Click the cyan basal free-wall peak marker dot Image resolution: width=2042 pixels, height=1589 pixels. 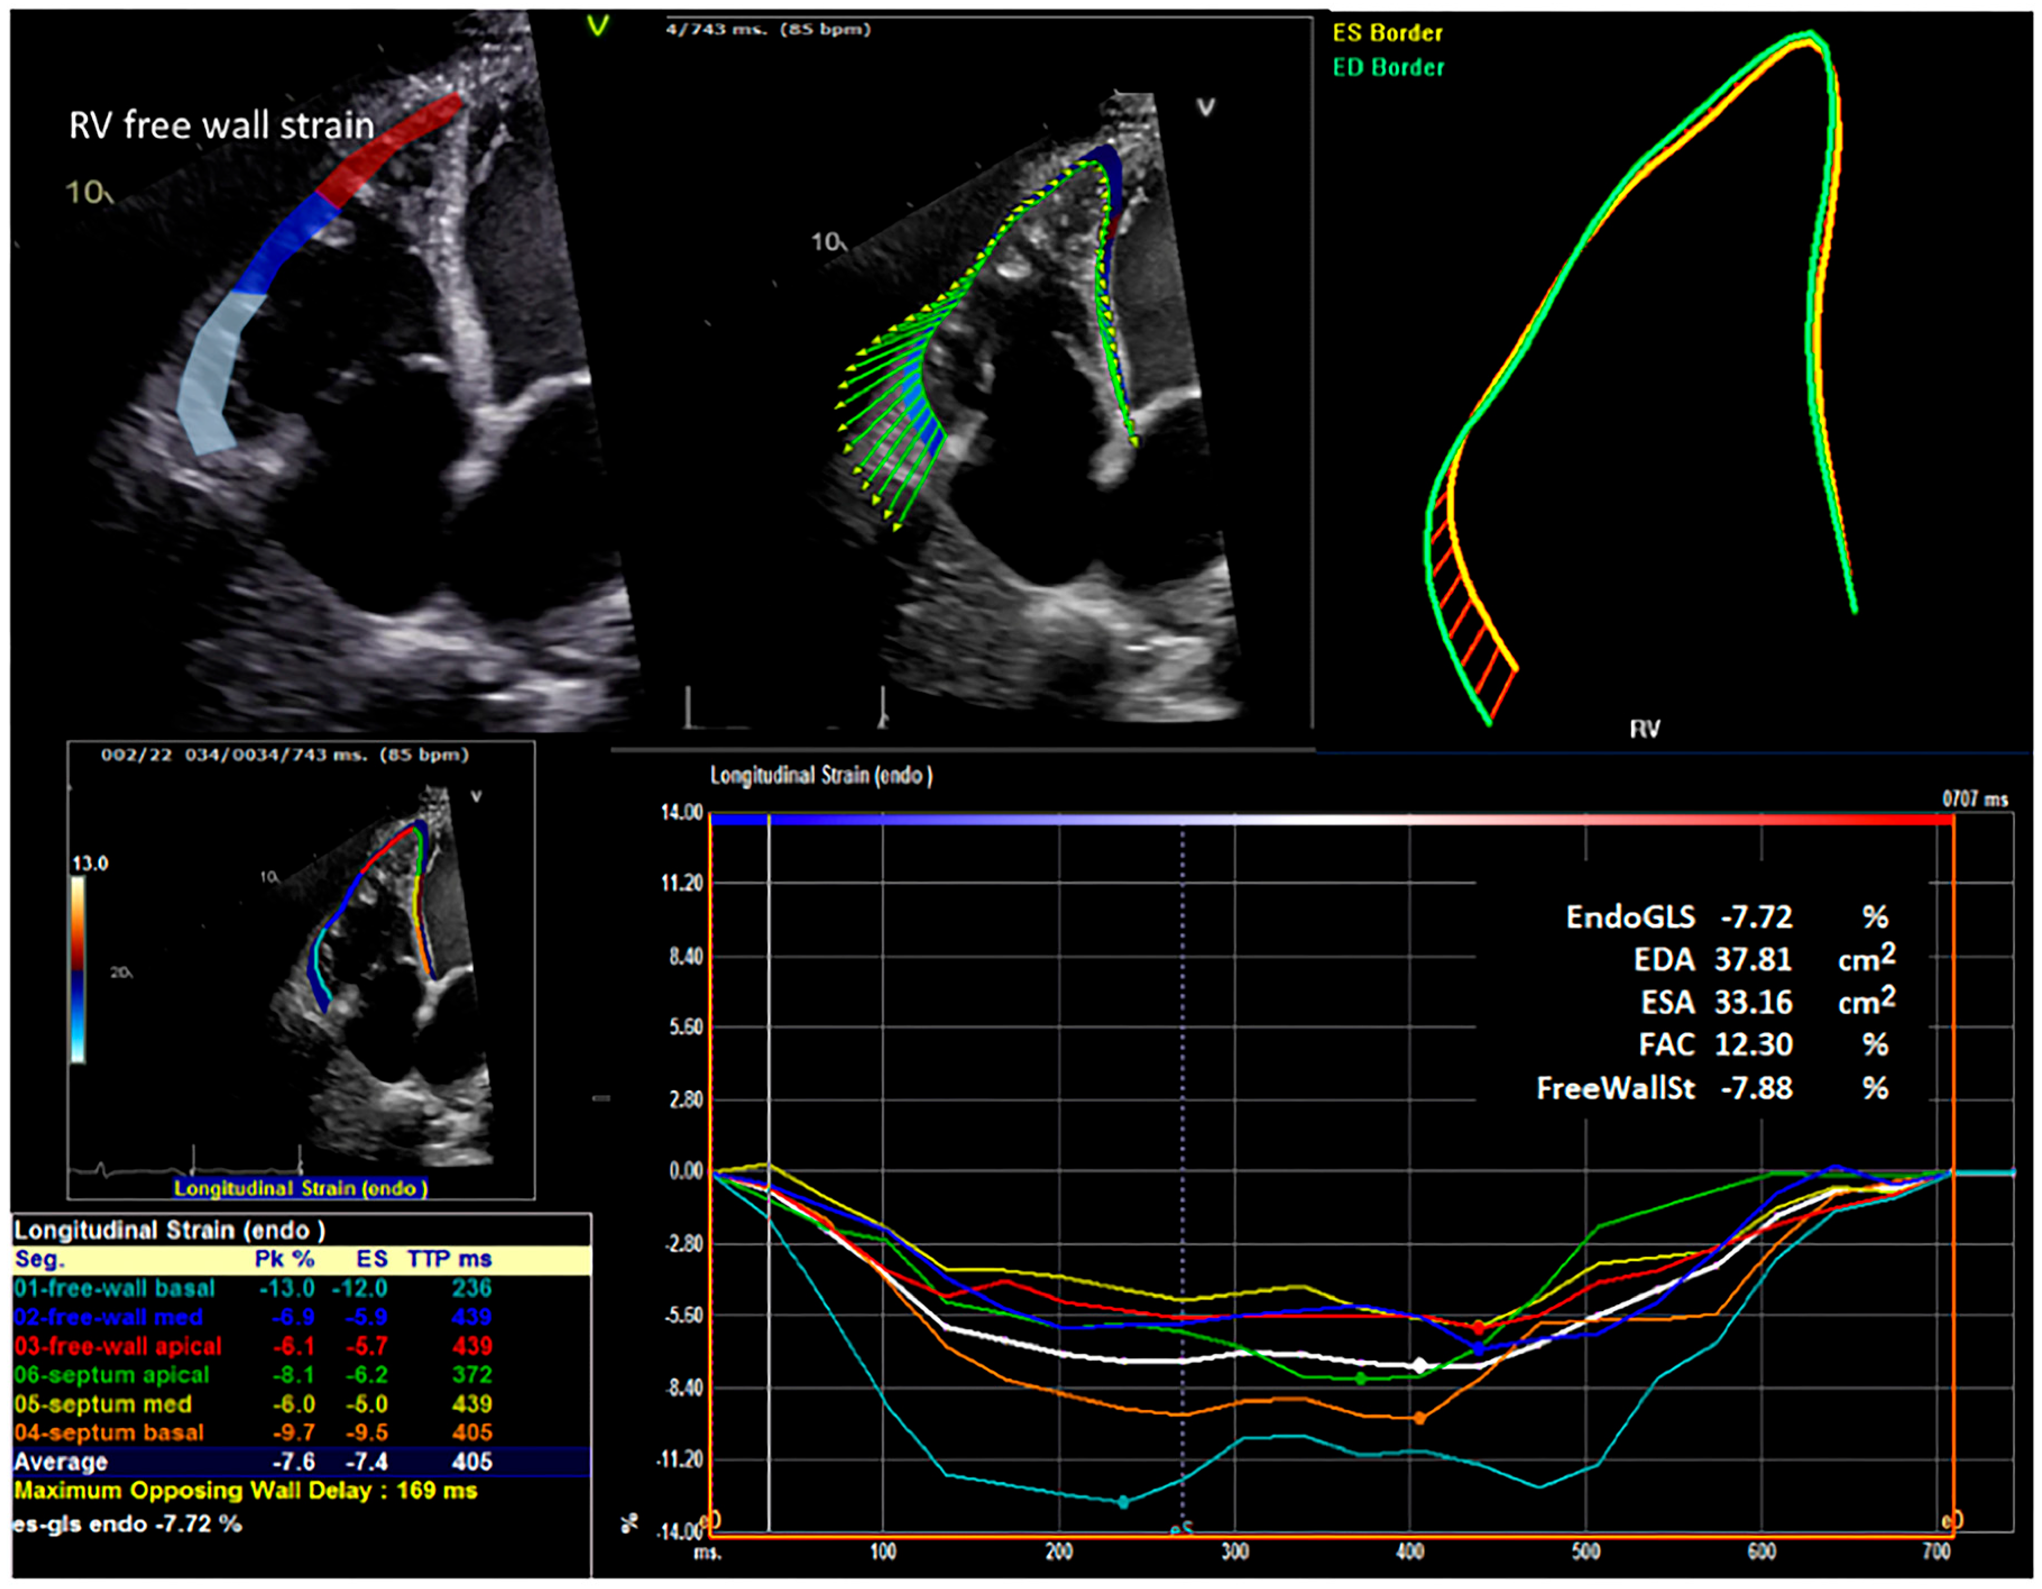pyautogui.click(x=1124, y=1502)
